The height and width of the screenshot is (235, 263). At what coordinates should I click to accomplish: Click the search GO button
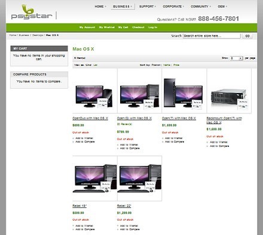(x=247, y=36)
